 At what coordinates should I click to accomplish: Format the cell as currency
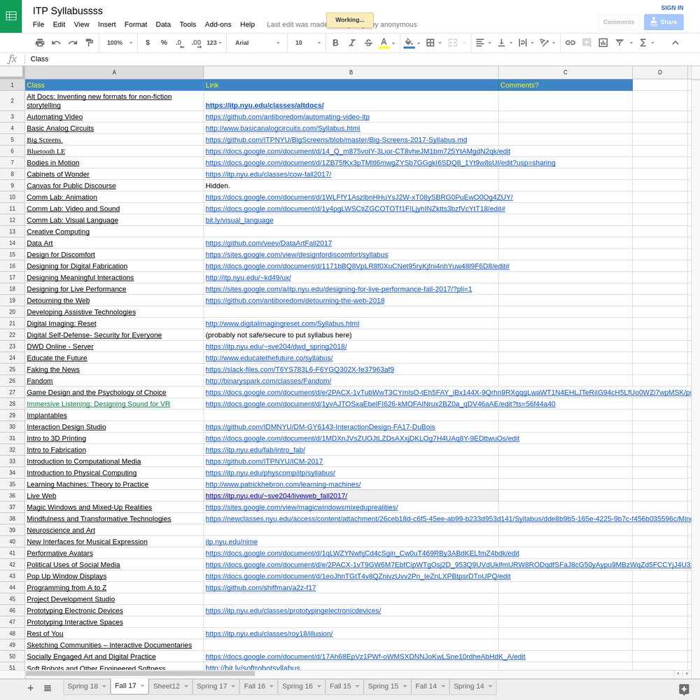point(148,43)
